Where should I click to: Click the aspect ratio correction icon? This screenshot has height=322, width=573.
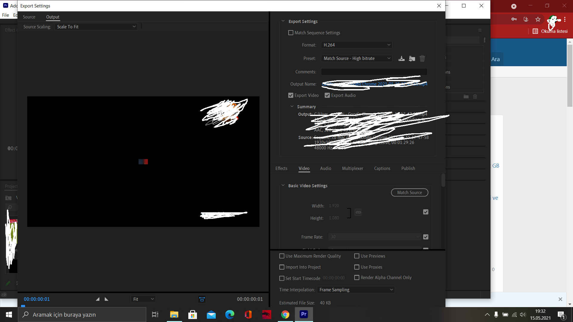(x=202, y=299)
